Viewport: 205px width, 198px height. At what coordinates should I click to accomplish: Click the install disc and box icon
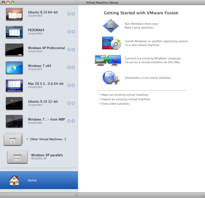(111, 43)
